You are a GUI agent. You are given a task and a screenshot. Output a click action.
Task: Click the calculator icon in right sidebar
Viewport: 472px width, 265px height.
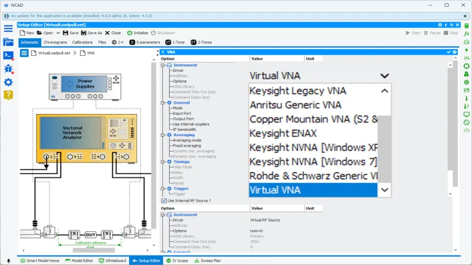click(466, 26)
